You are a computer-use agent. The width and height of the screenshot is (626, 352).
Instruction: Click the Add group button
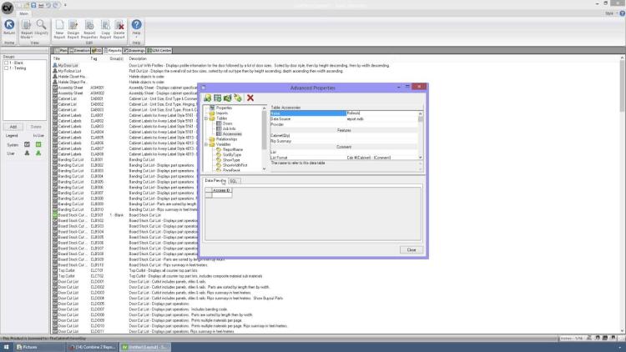(13, 126)
